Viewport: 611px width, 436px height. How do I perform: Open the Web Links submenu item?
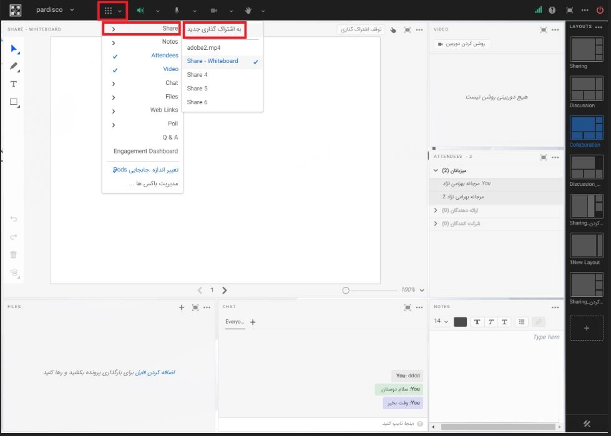(x=143, y=110)
